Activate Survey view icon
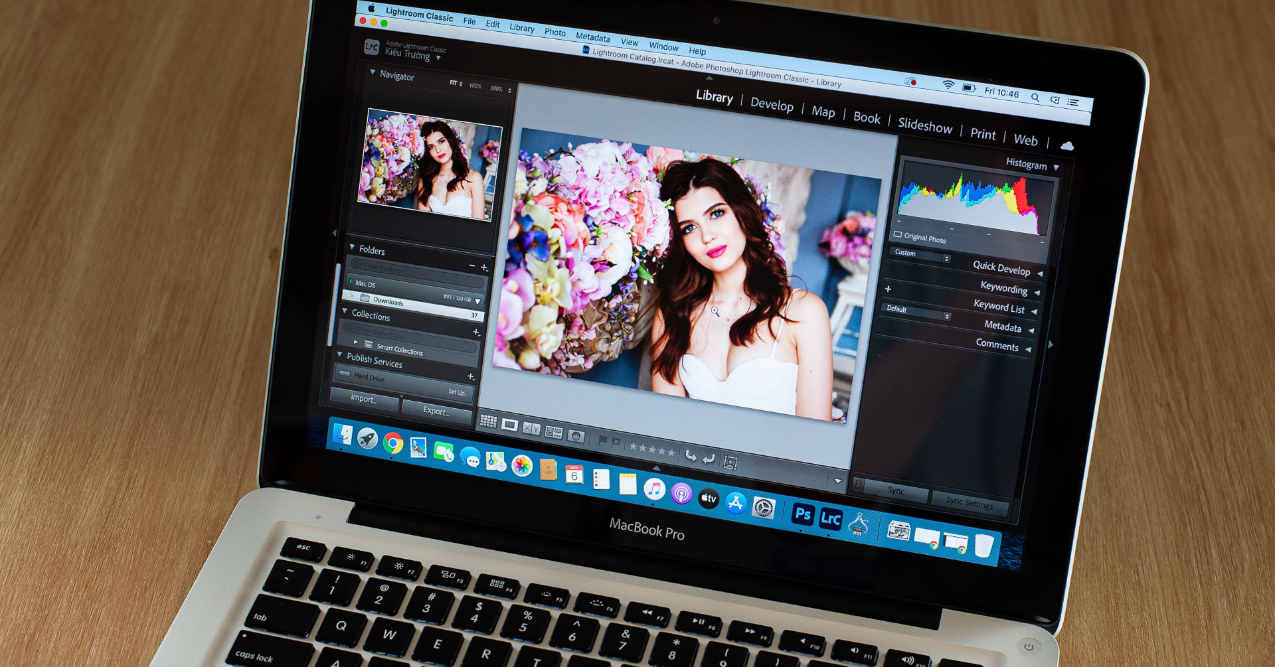 click(553, 433)
